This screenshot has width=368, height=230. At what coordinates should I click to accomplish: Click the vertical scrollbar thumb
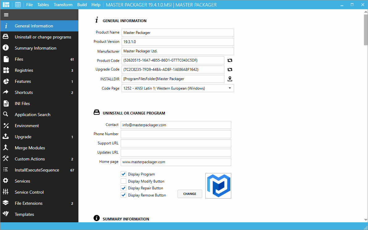point(366,30)
